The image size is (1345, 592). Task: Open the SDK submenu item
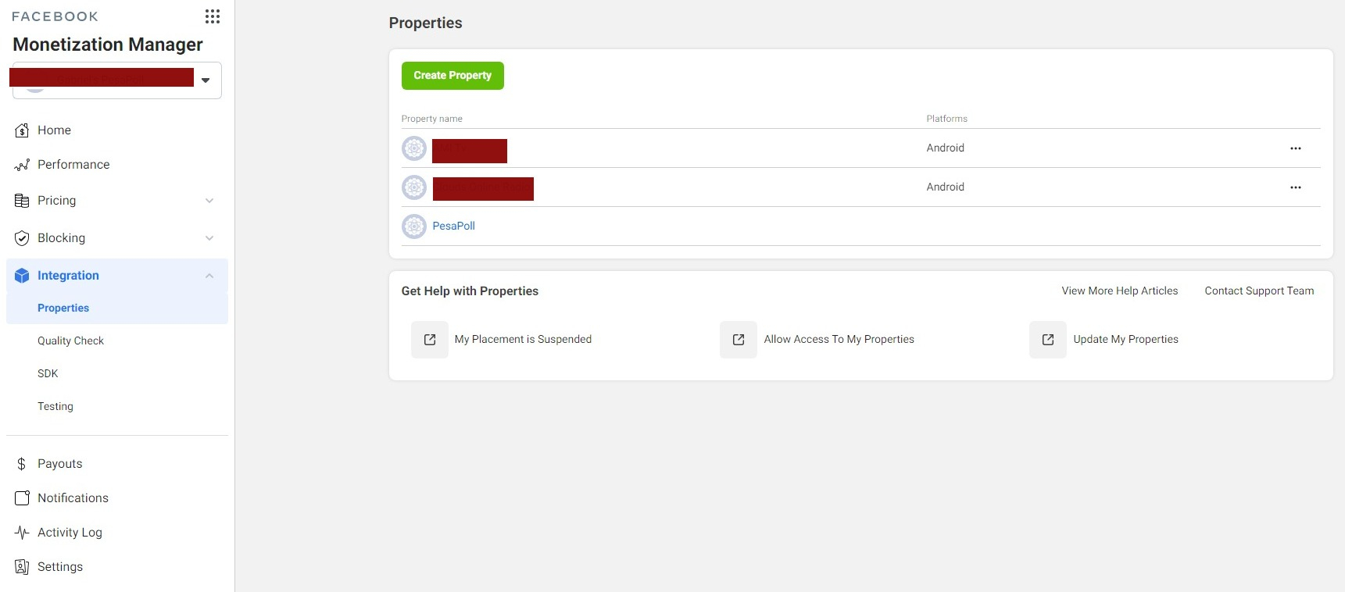pyautogui.click(x=48, y=373)
